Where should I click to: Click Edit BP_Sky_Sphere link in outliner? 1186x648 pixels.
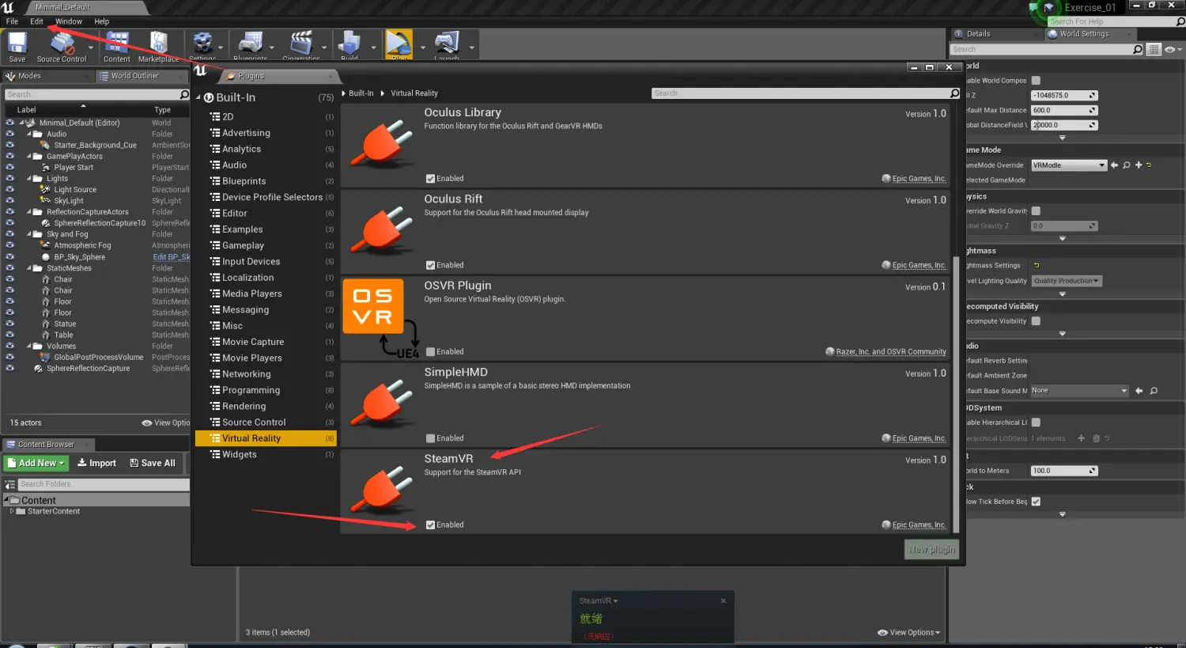pos(172,257)
